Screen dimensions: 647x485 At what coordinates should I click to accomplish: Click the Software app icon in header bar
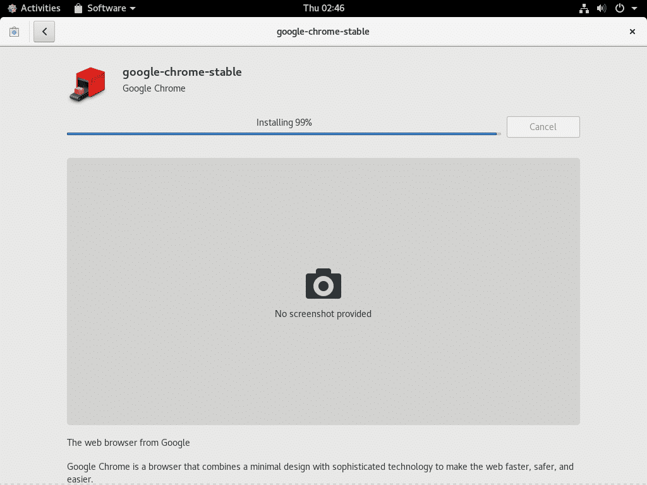point(14,32)
